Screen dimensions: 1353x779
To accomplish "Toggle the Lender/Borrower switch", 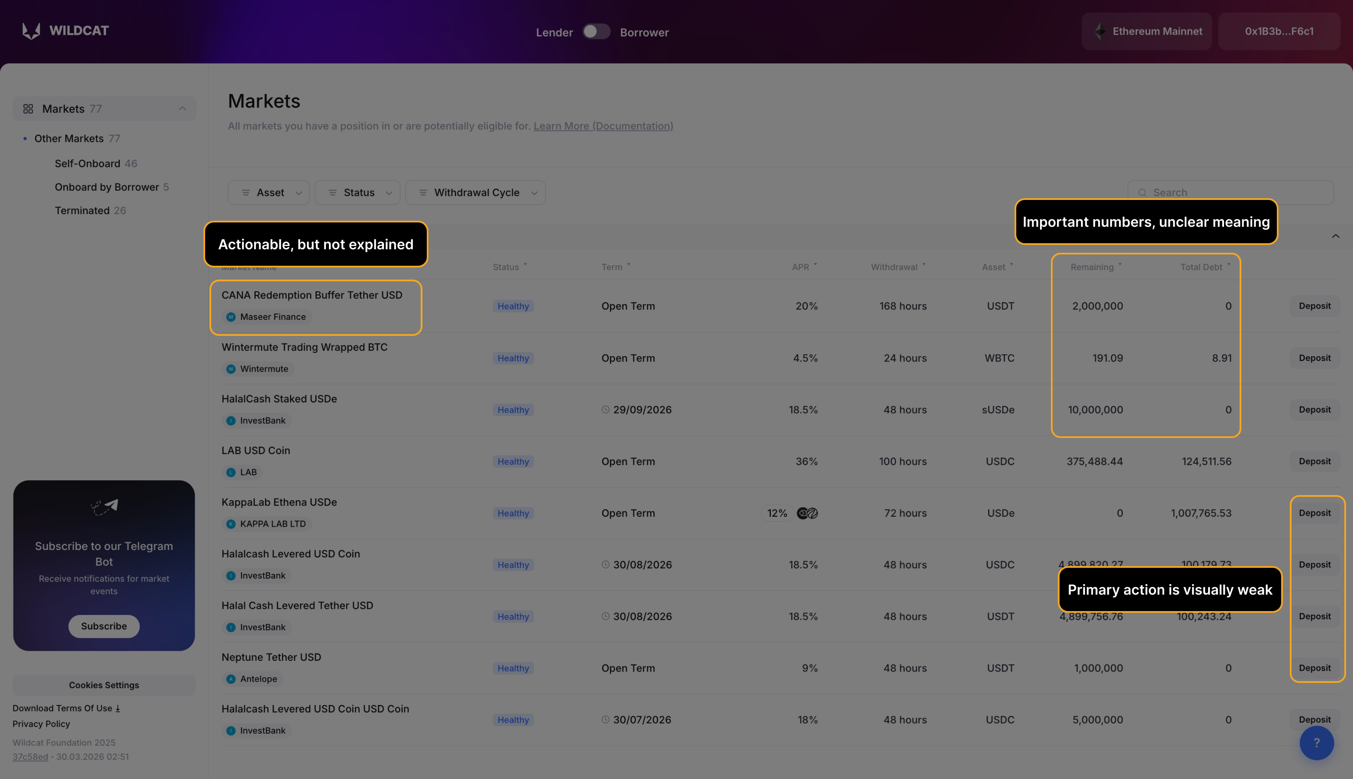I will click(x=596, y=32).
